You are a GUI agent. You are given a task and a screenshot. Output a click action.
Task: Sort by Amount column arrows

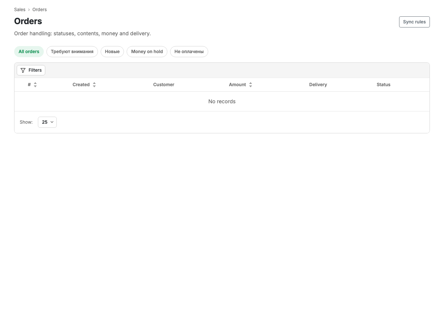pyautogui.click(x=251, y=85)
